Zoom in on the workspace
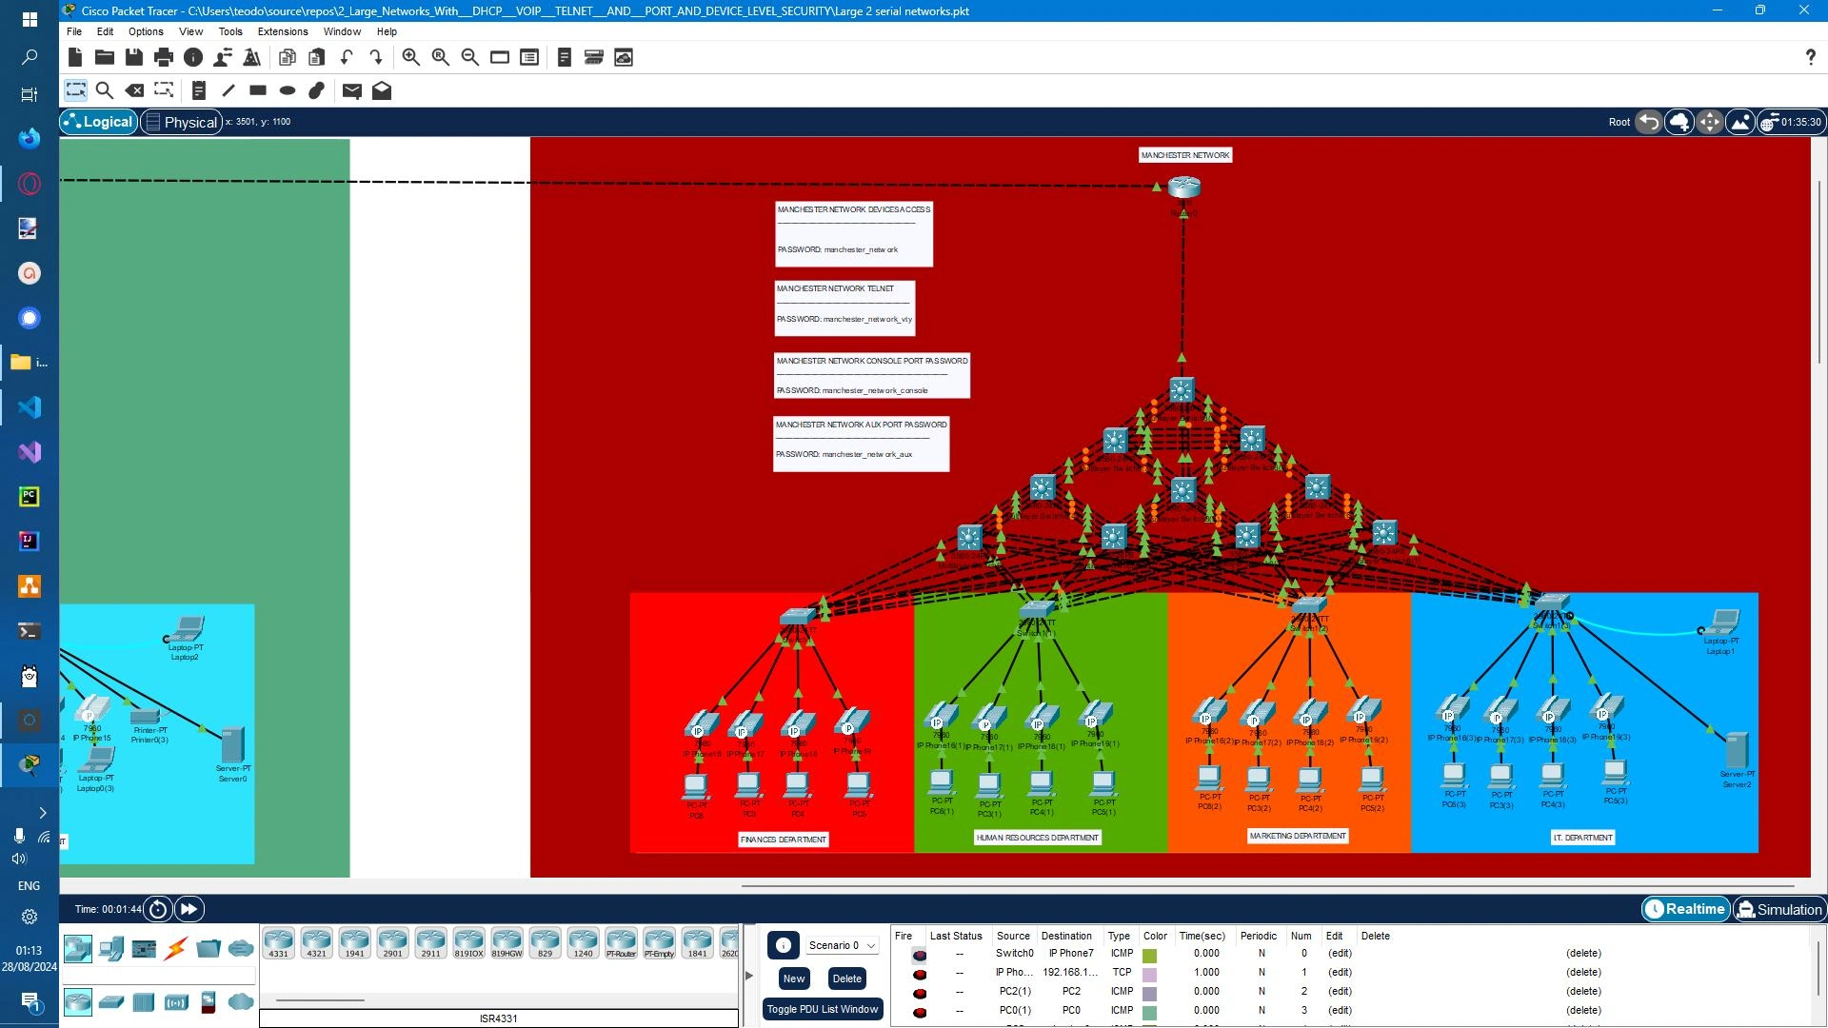This screenshot has height=1028, width=1828. point(411,57)
